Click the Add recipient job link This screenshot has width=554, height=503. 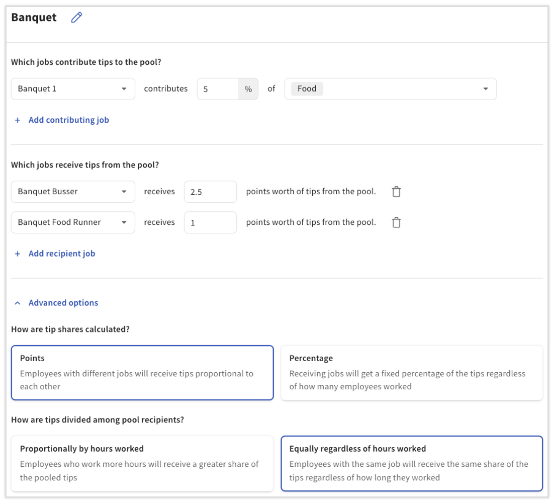(x=62, y=254)
